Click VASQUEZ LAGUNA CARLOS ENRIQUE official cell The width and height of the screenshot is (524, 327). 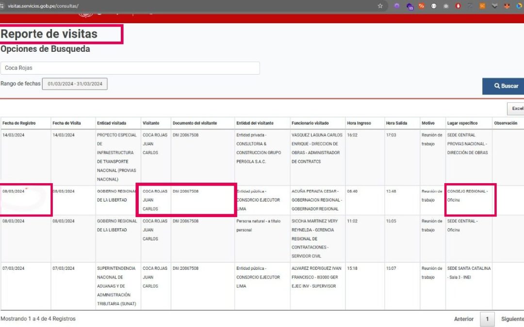317,157
